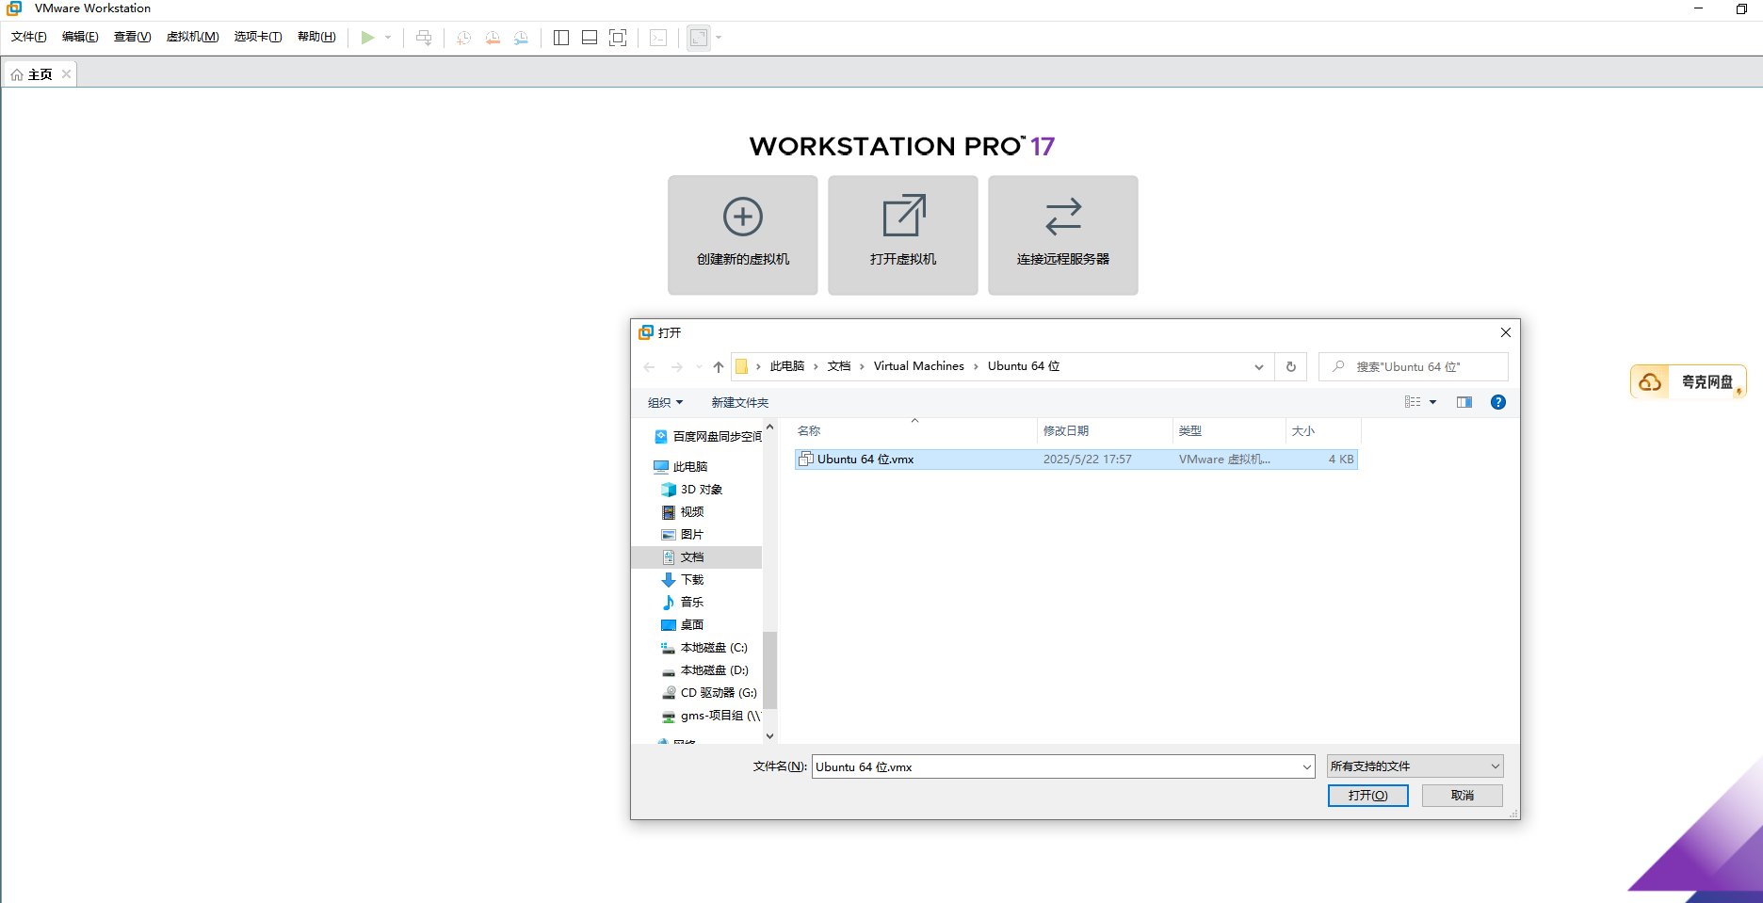Image resolution: width=1763 pixels, height=903 pixels.
Task: Open the dialog help icon
Action: coord(1498,402)
